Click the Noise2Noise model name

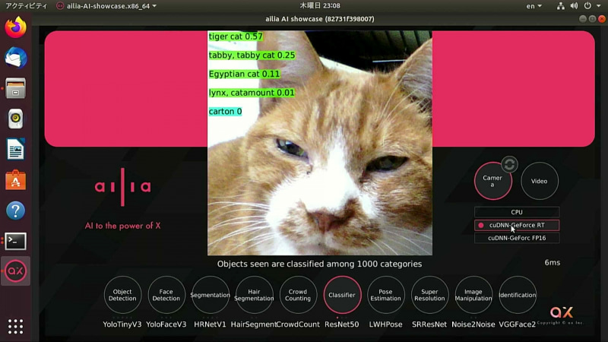(x=473, y=325)
